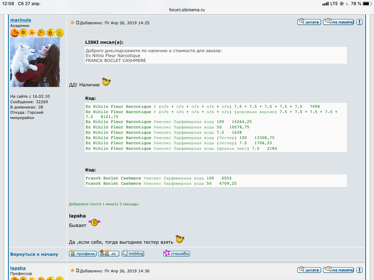Select Franck Boclet Cashmere 50 line 4709,25
This screenshot has height=280, width=374.
click(x=161, y=183)
